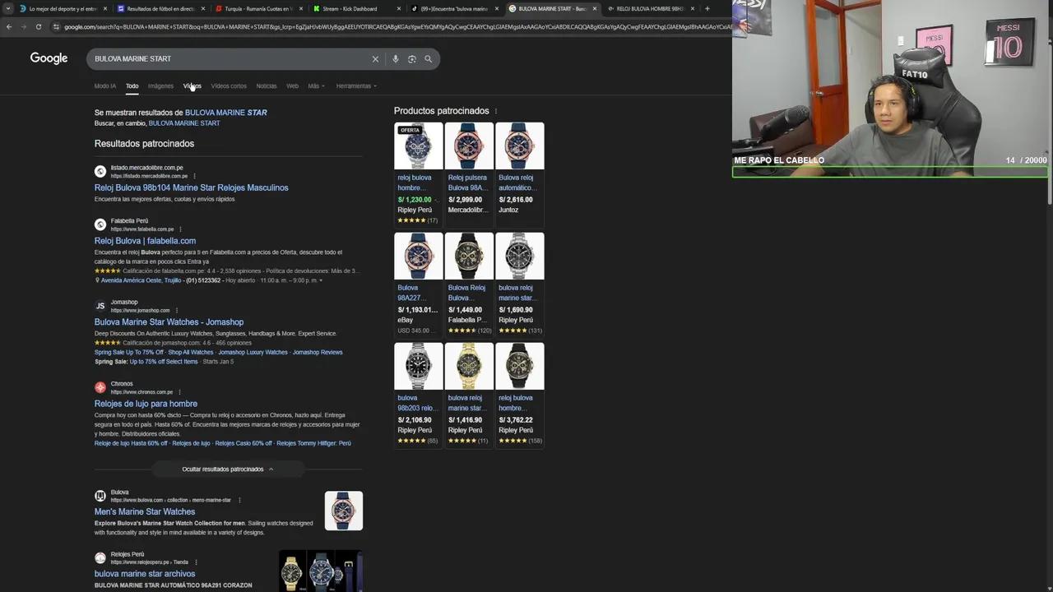Open options menu for the Jomashop result
The image size is (1053, 592).
point(176,311)
